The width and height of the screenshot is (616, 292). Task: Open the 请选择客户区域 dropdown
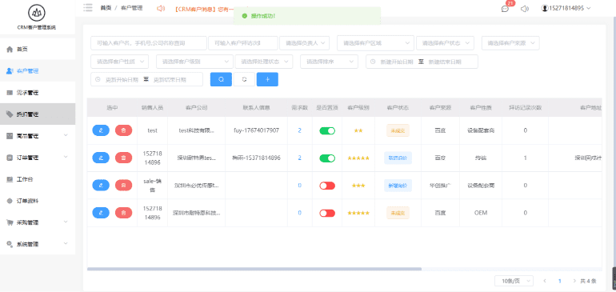375,43
